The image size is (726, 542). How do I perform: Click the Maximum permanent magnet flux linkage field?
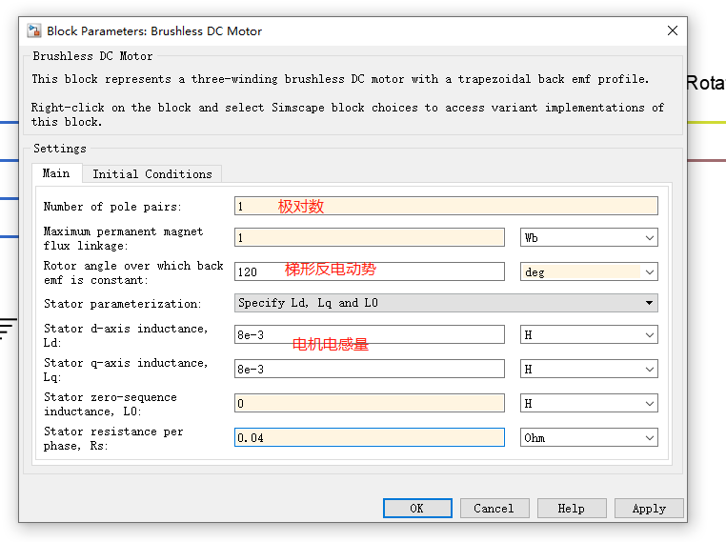coord(370,237)
